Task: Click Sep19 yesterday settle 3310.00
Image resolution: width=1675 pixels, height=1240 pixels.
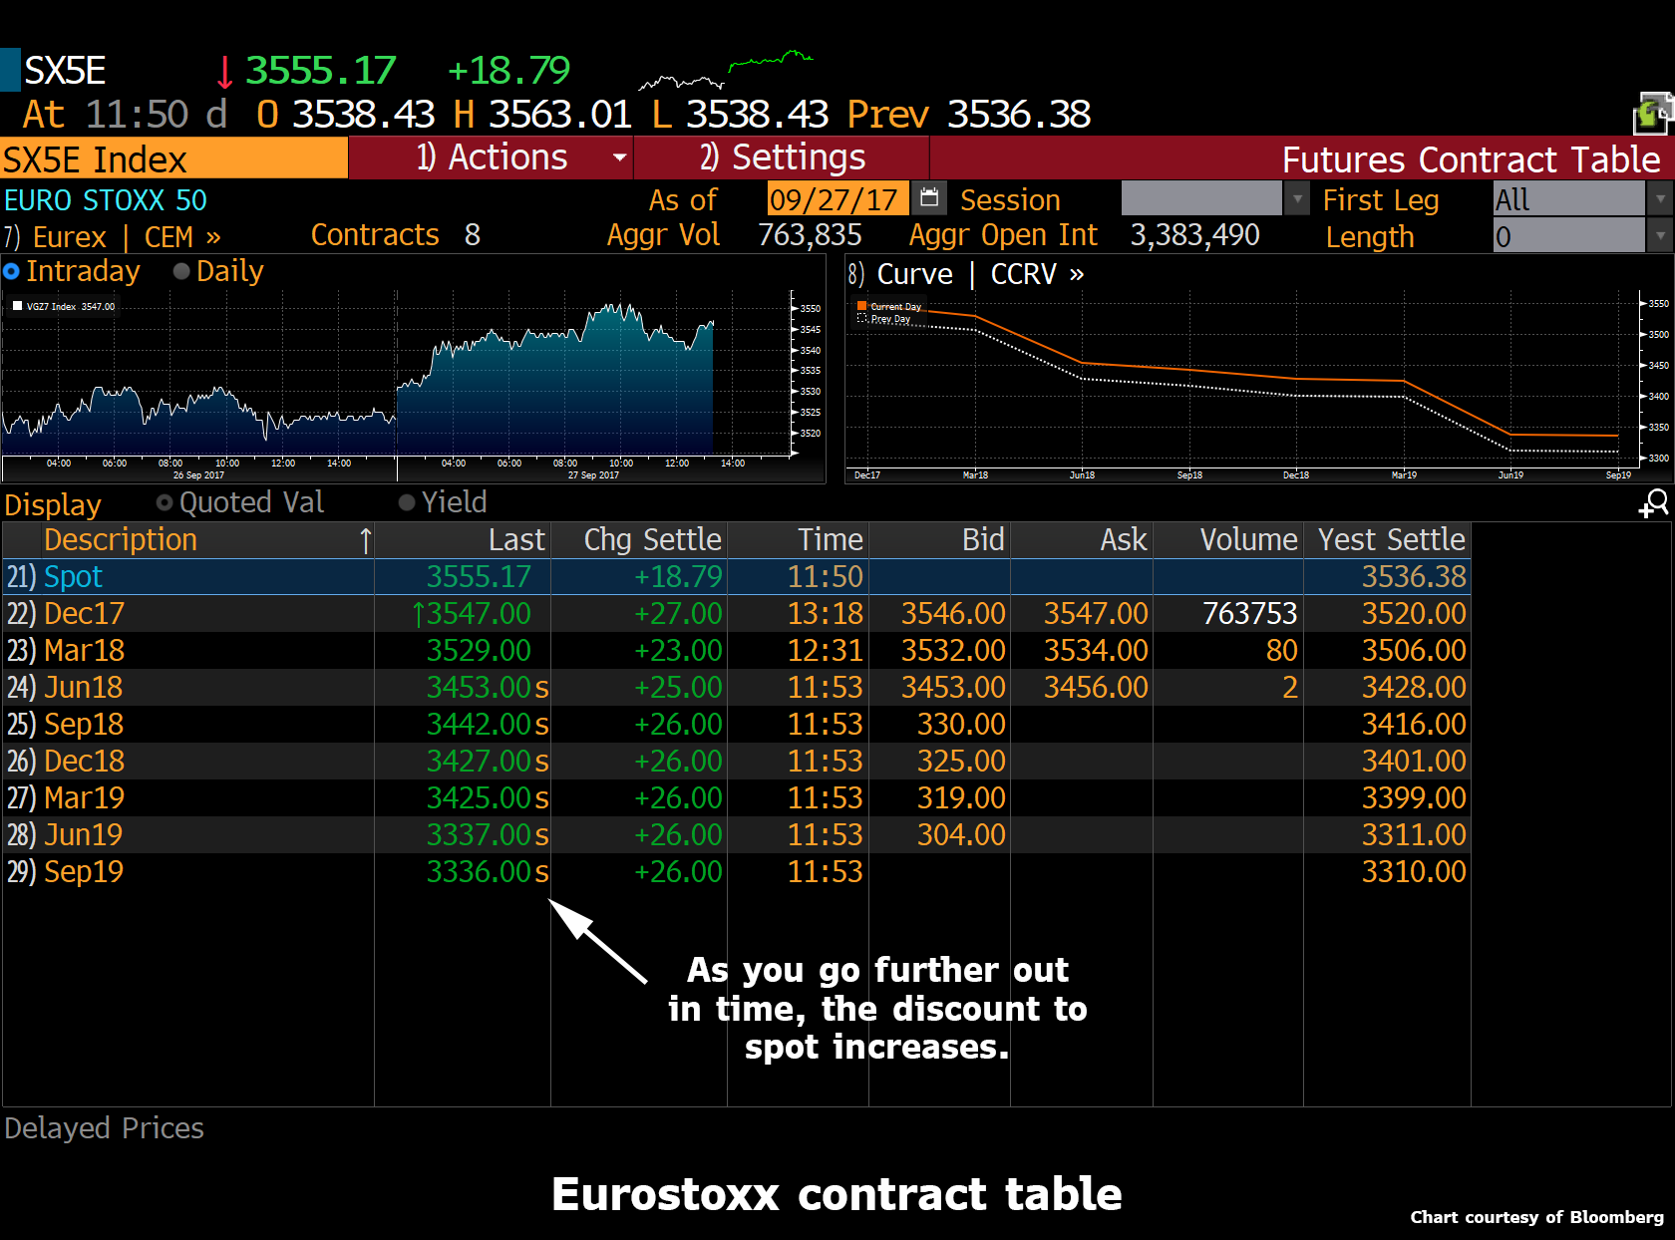Action: pos(1414,871)
